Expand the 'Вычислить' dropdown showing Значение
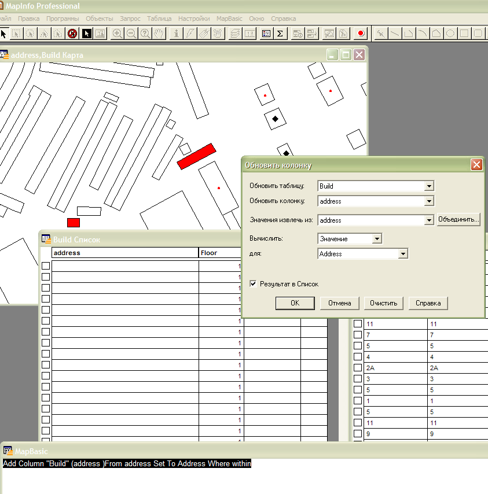The width and height of the screenshot is (488, 494). click(377, 238)
